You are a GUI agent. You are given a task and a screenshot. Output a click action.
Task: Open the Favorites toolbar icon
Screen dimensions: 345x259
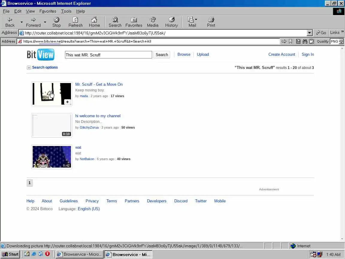[x=134, y=22]
